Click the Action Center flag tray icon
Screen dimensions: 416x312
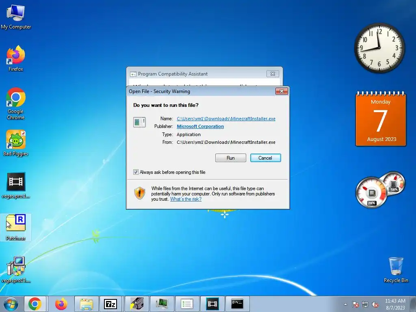(x=355, y=305)
